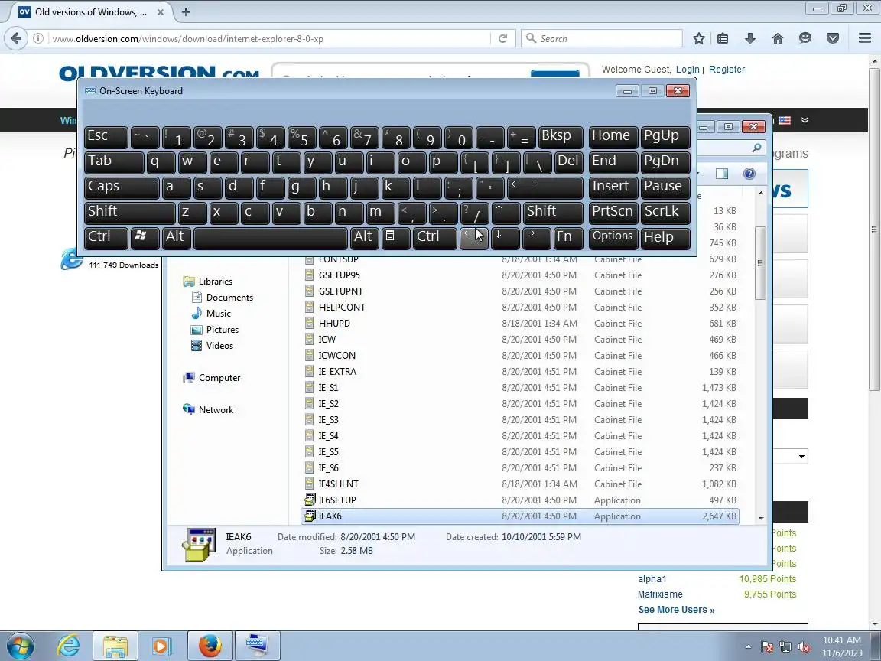Viewport: 881px width, 661px height.
Task: Open the Windows Start button
Action: click(20, 646)
